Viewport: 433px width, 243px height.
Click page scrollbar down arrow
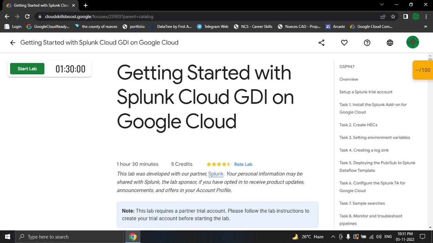pyautogui.click(x=430, y=227)
